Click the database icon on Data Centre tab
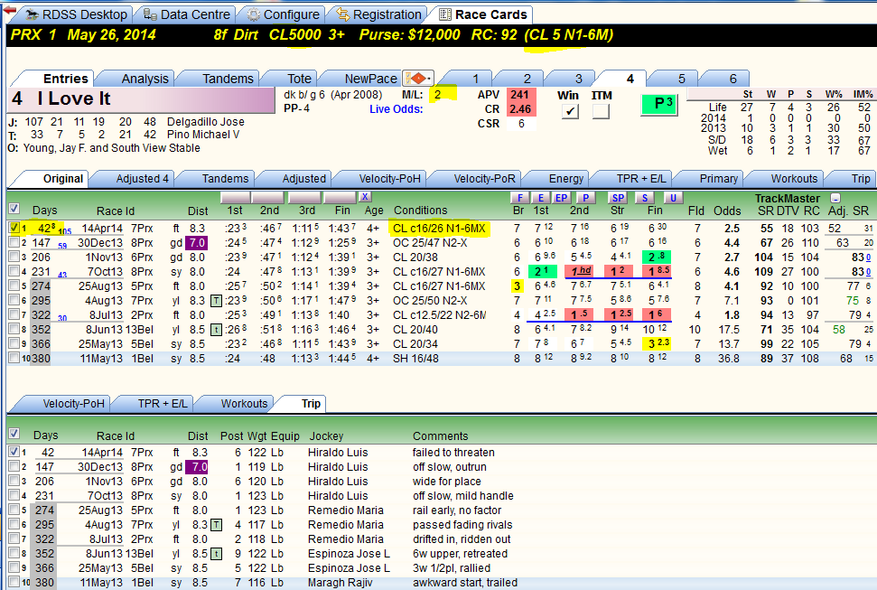Screen dimensions: 877x590 [150, 14]
